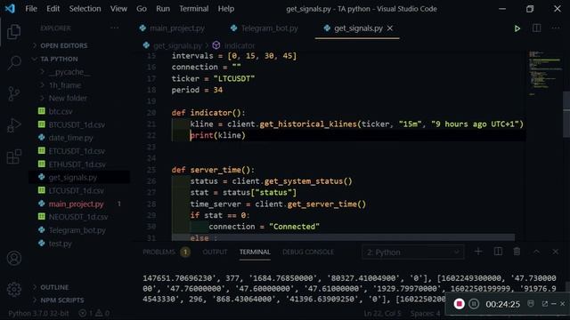Switch to the Problems panel tab
The height and width of the screenshot is (320, 570).
tap(167, 252)
